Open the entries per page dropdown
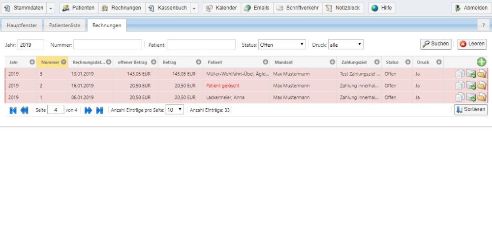492x248 pixels. (x=175, y=110)
